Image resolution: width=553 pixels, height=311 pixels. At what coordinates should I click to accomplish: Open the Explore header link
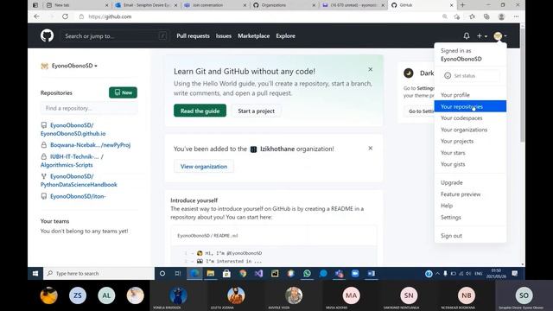pos(286,36)
